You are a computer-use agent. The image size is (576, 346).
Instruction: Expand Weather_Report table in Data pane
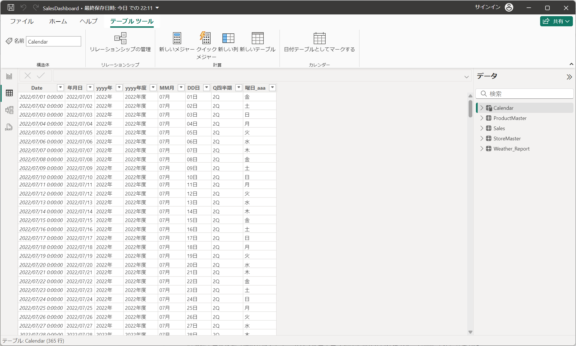(x=482, y=149)
